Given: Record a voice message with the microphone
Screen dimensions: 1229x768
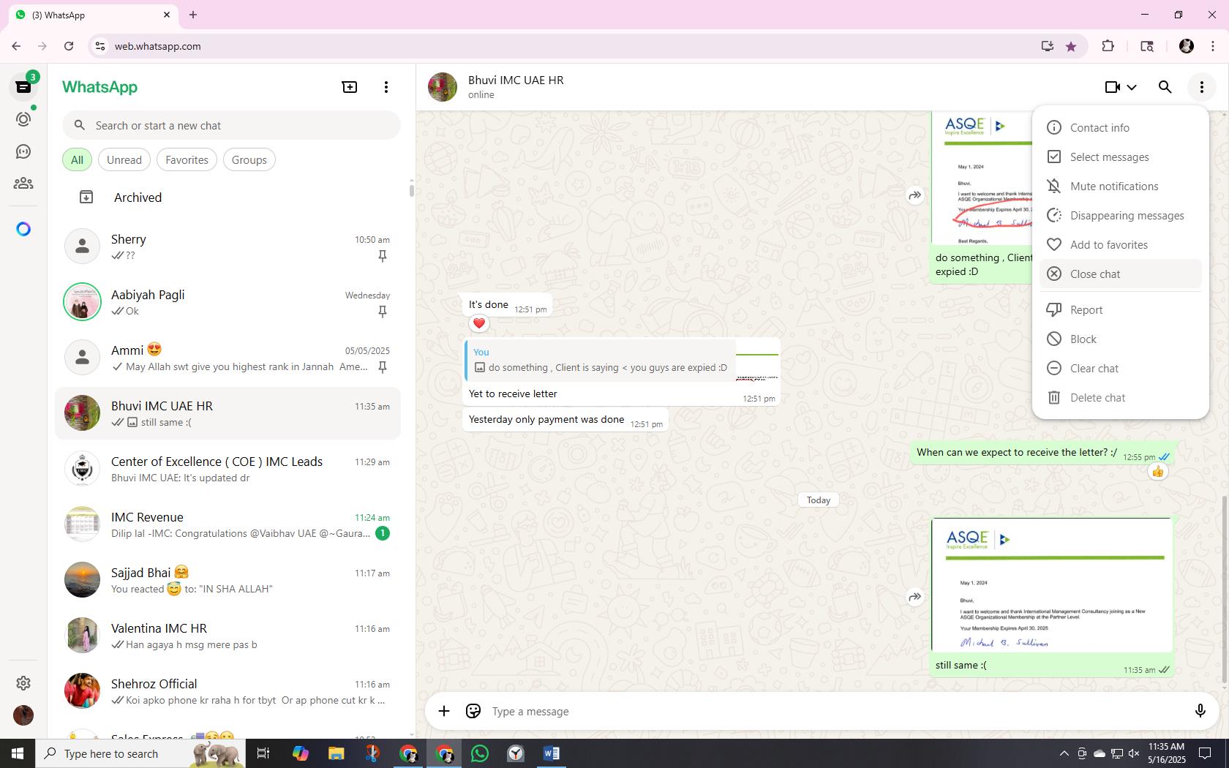Looking at the screenshot, I should tap(1200, 711).
